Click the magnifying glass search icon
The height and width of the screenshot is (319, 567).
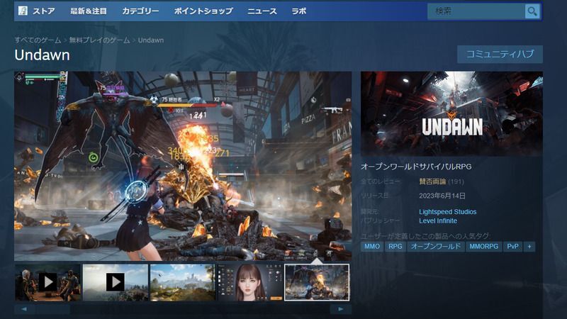pos(532,11)
